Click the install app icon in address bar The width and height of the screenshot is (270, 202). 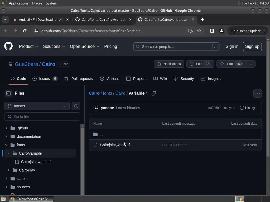coord(190,31)
